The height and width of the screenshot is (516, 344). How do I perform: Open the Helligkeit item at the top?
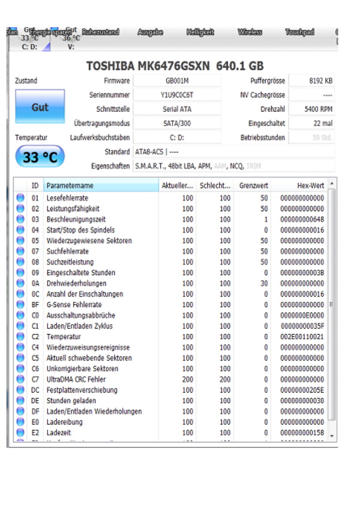point(200,32)
